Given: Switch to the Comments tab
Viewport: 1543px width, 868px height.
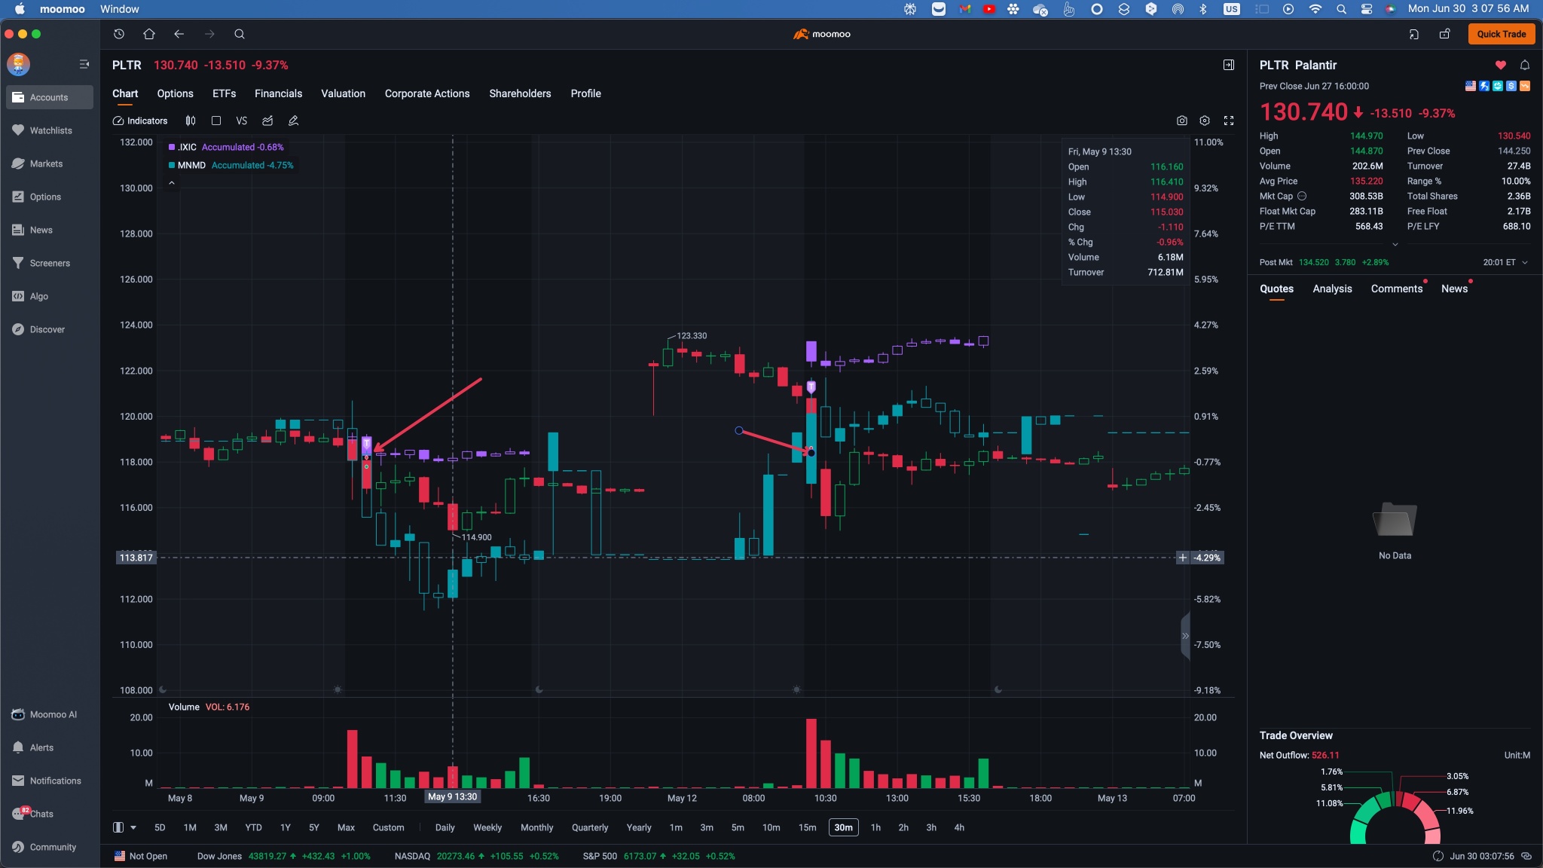Looking at the screenshot, I should [1397, 289].
